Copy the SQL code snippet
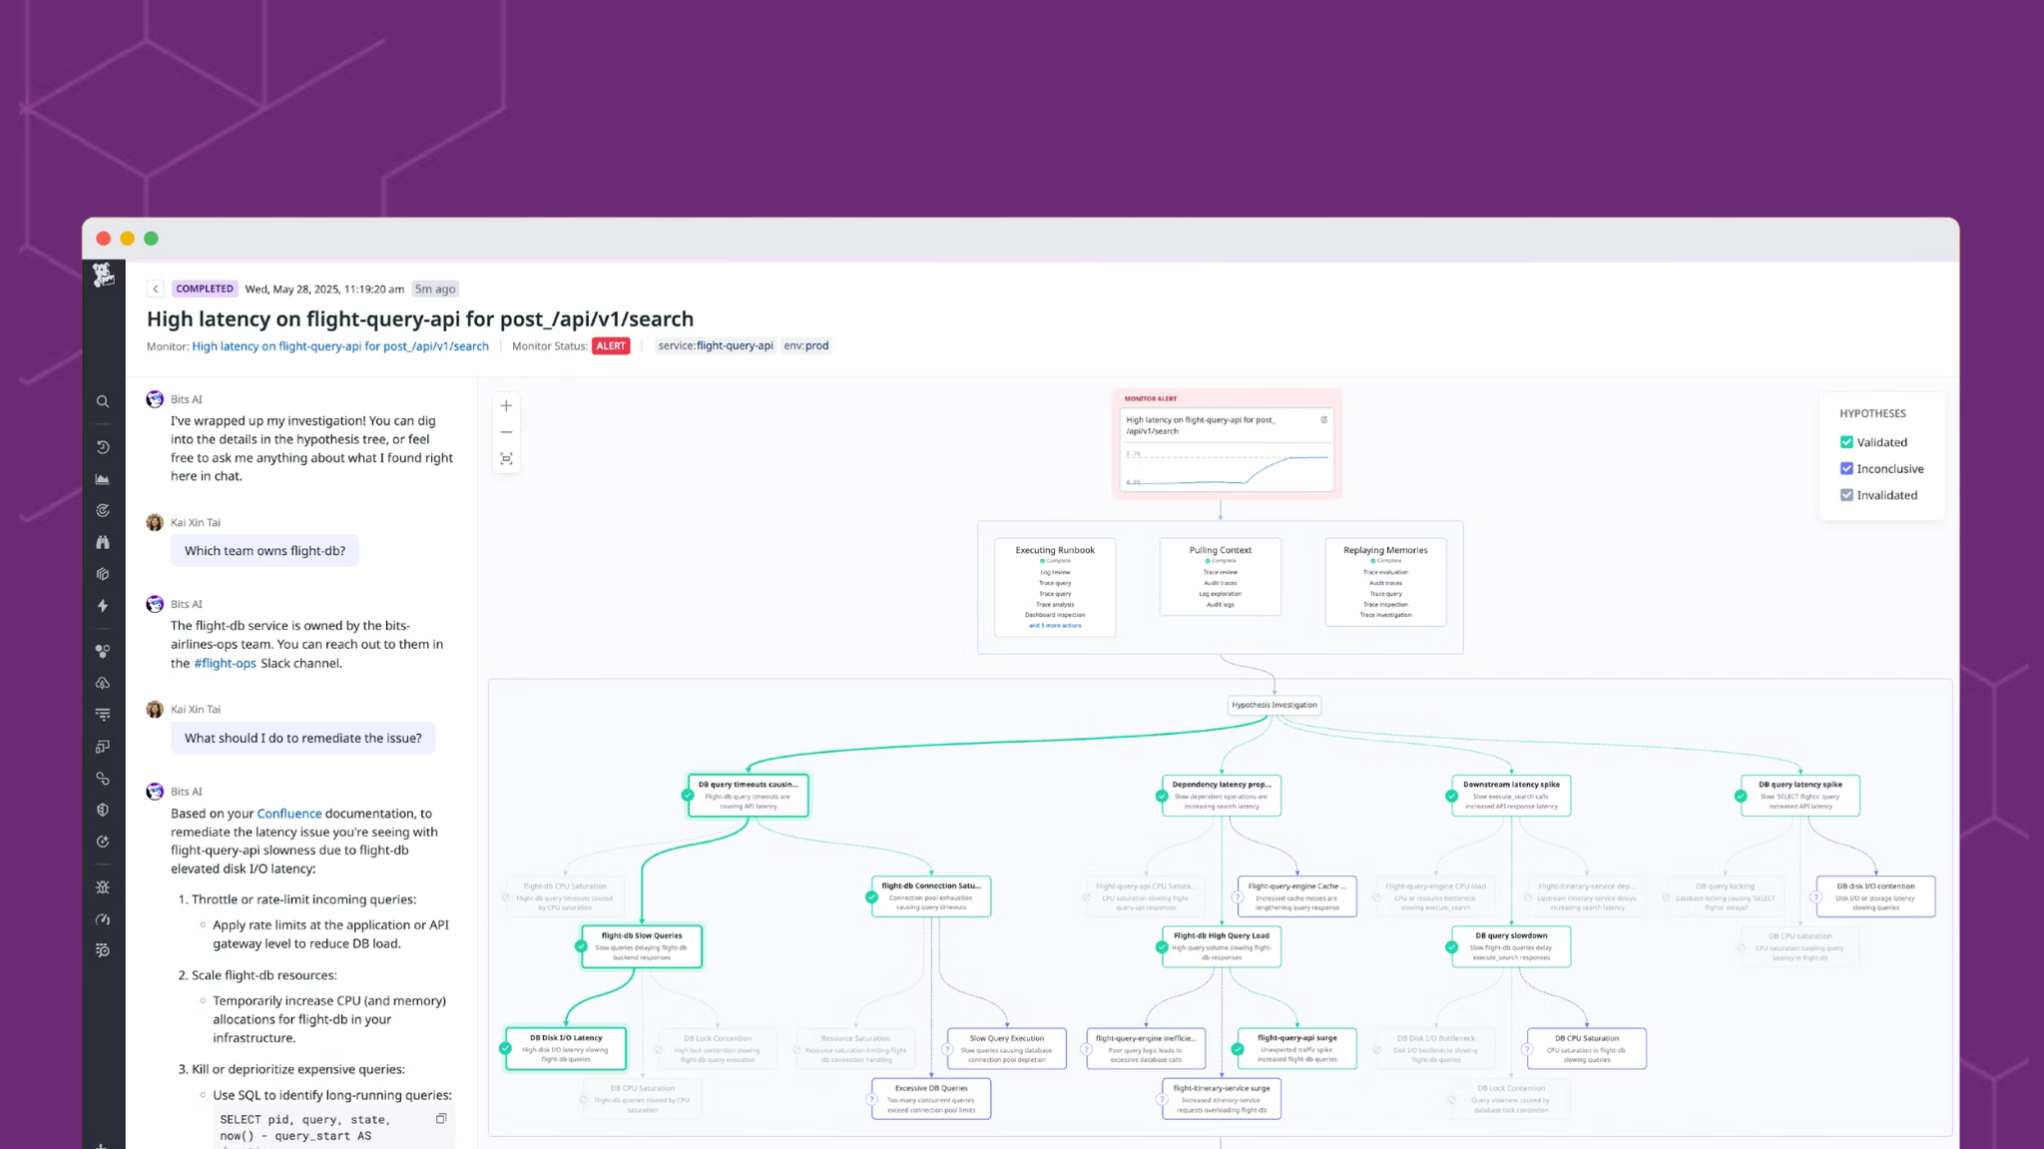 tap(441, 1119)
